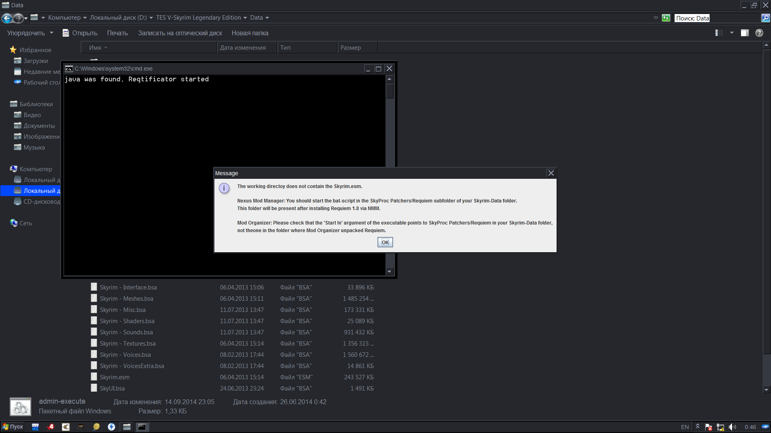Open the cmd window in taskbar
The height and width of the screenshot is (433, 771).
[x=142, y=427]
